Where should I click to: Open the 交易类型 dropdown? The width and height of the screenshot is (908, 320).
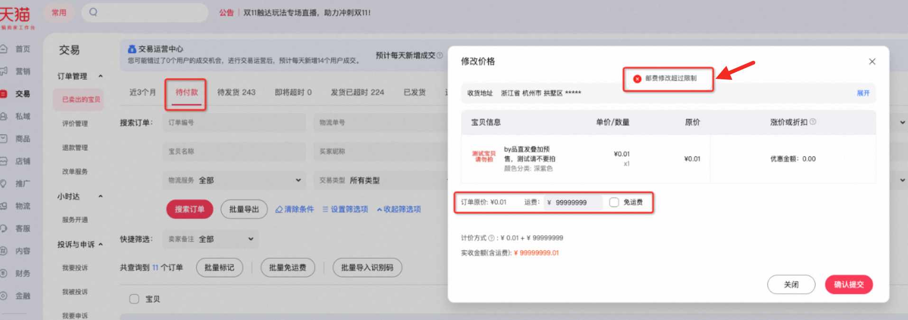pos(381,180)
